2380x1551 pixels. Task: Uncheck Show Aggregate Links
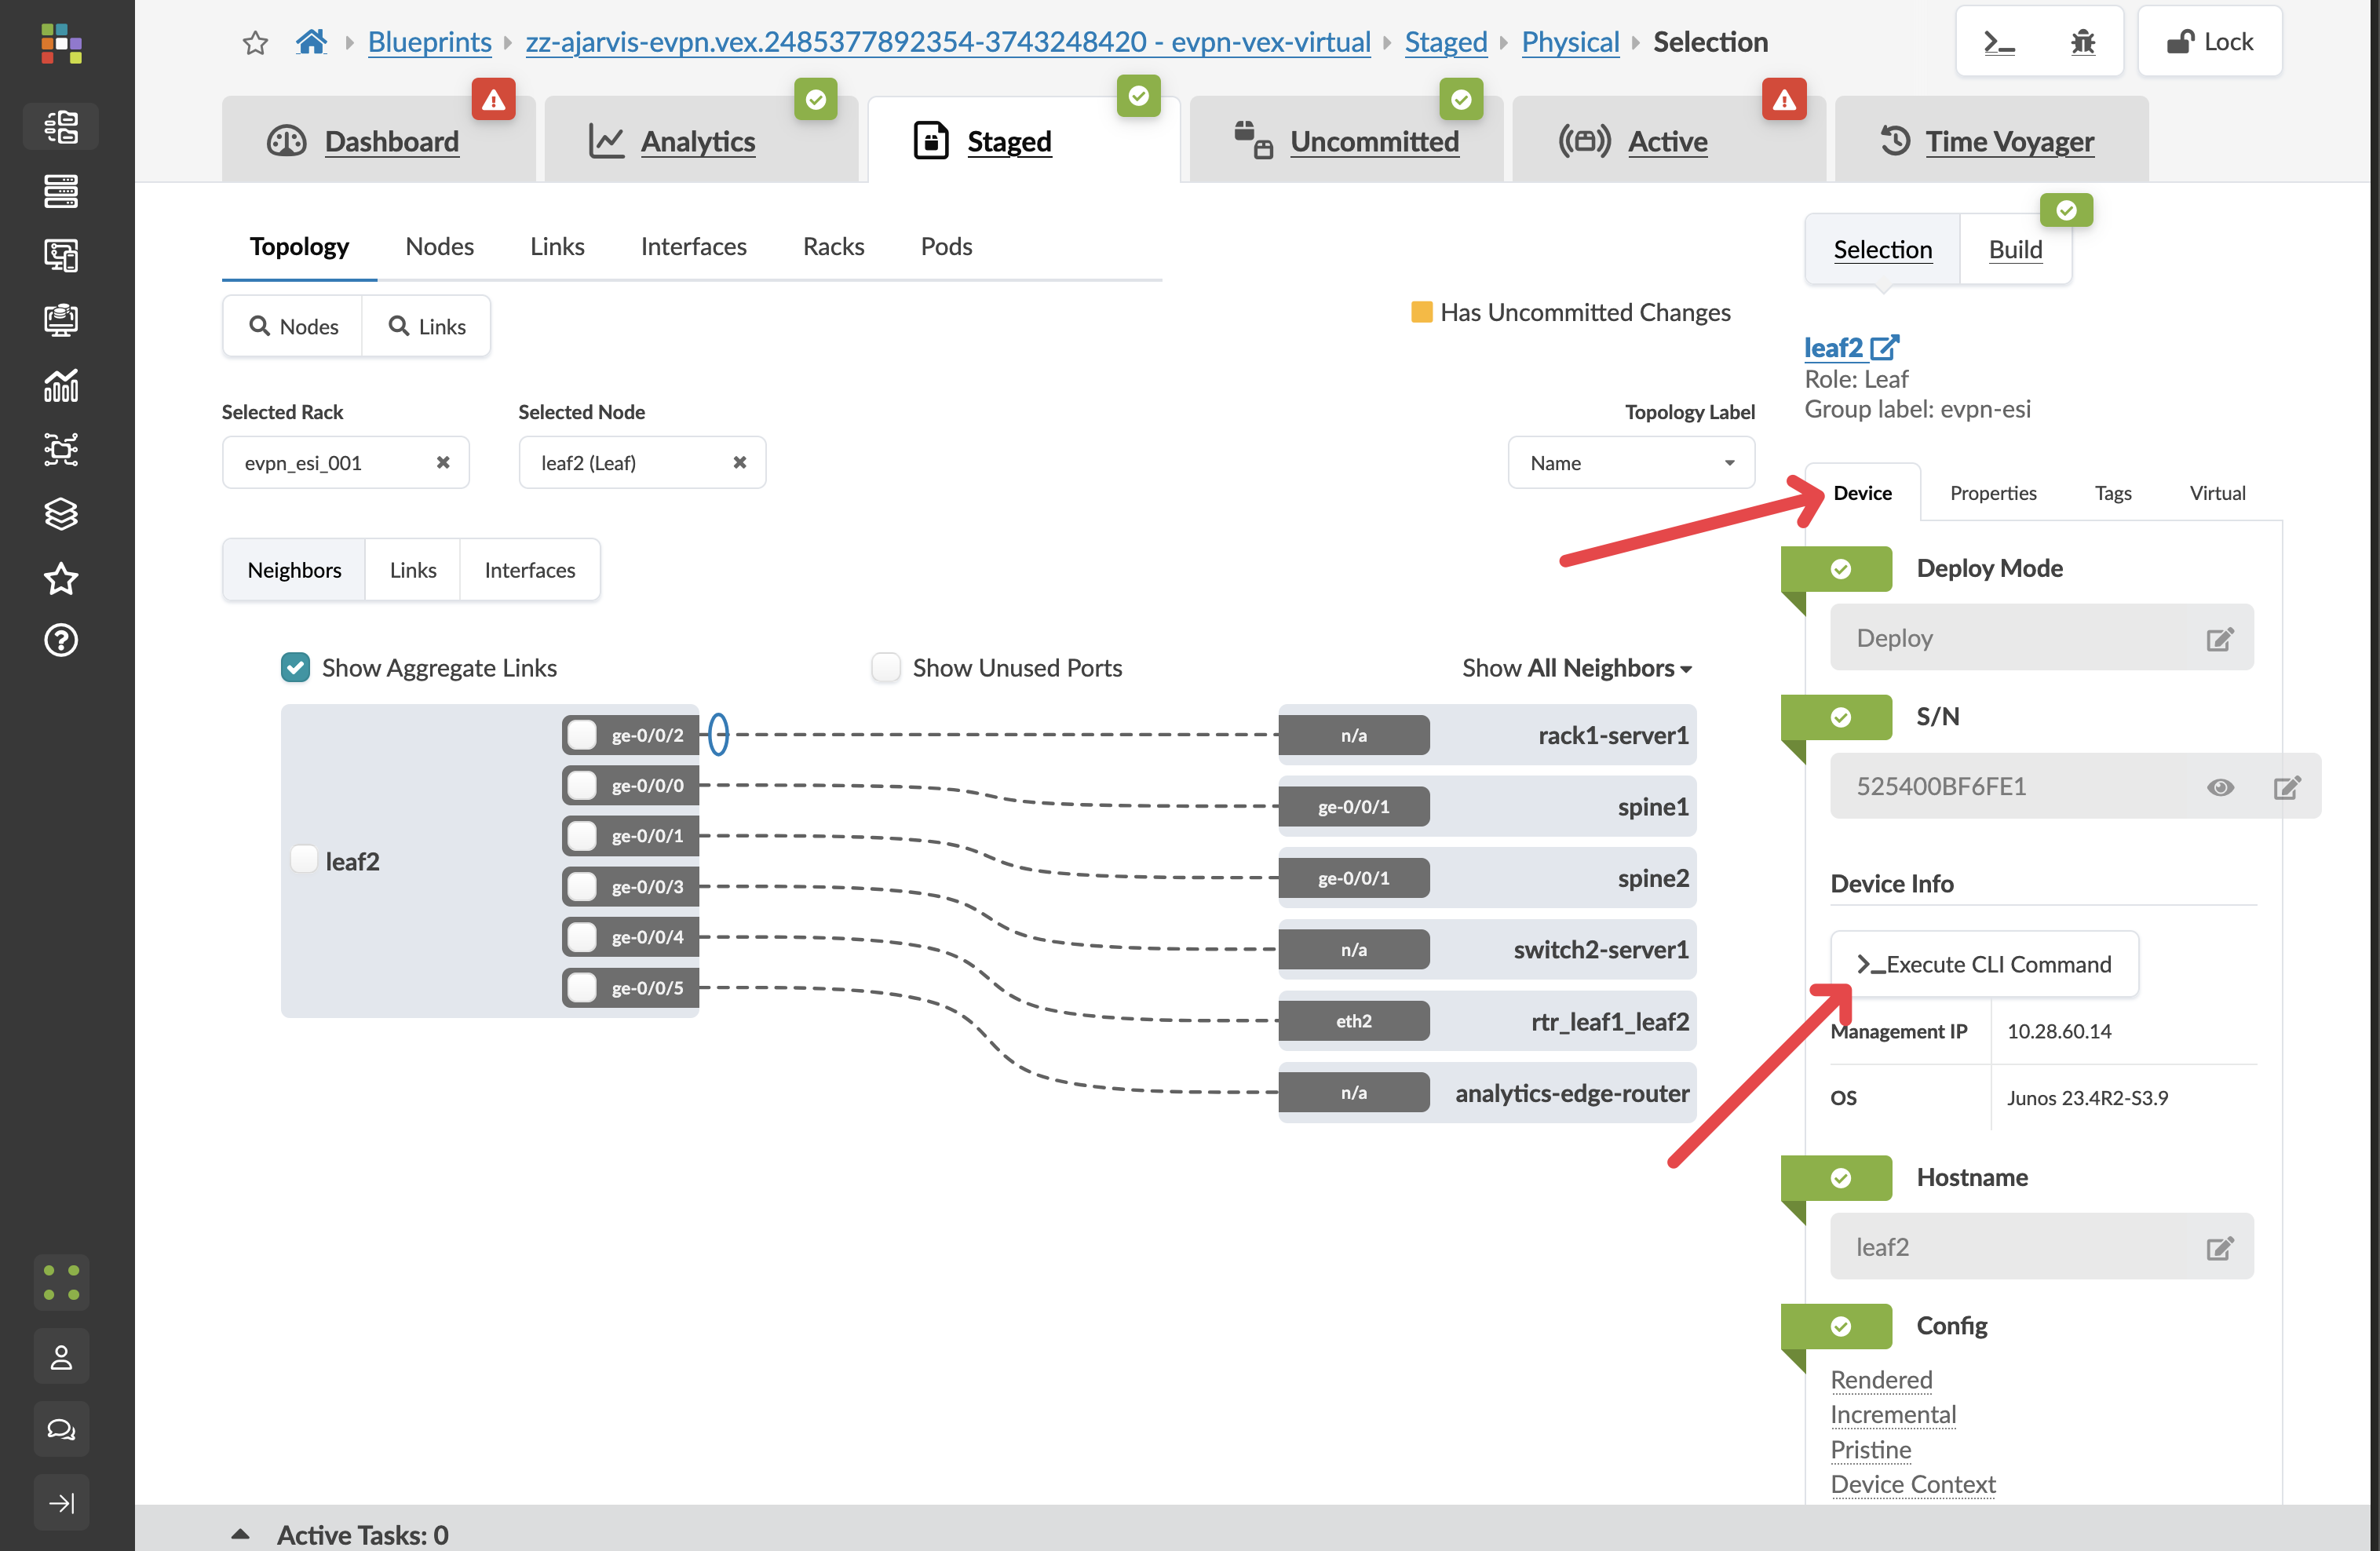pos(296,667)
